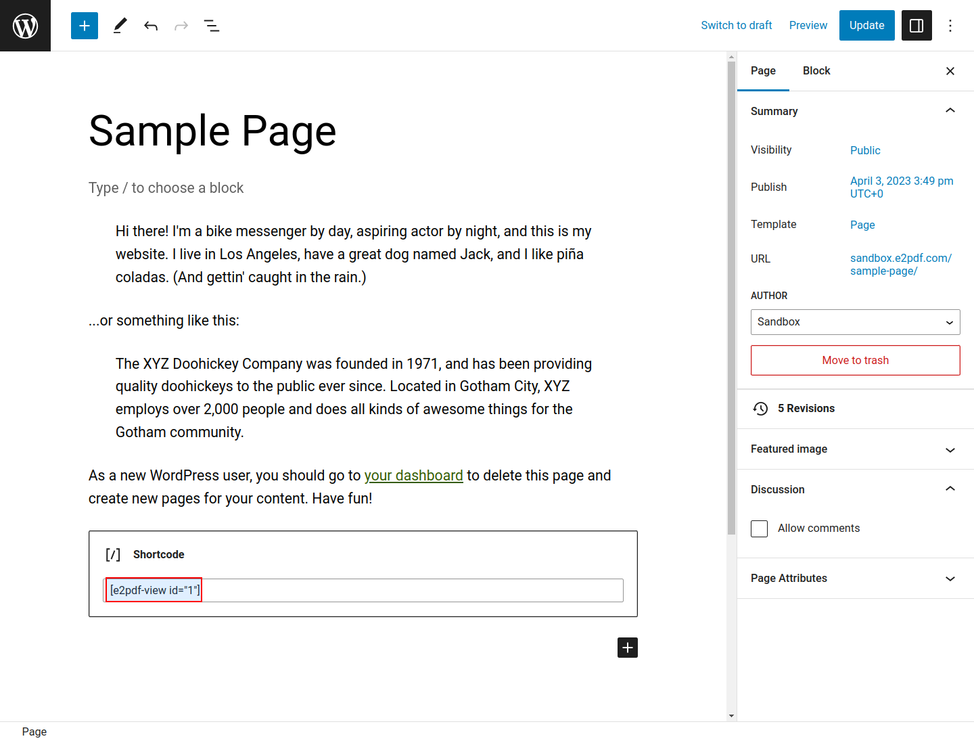Select the Page tab in the sidebar

[x=763, y=71]
